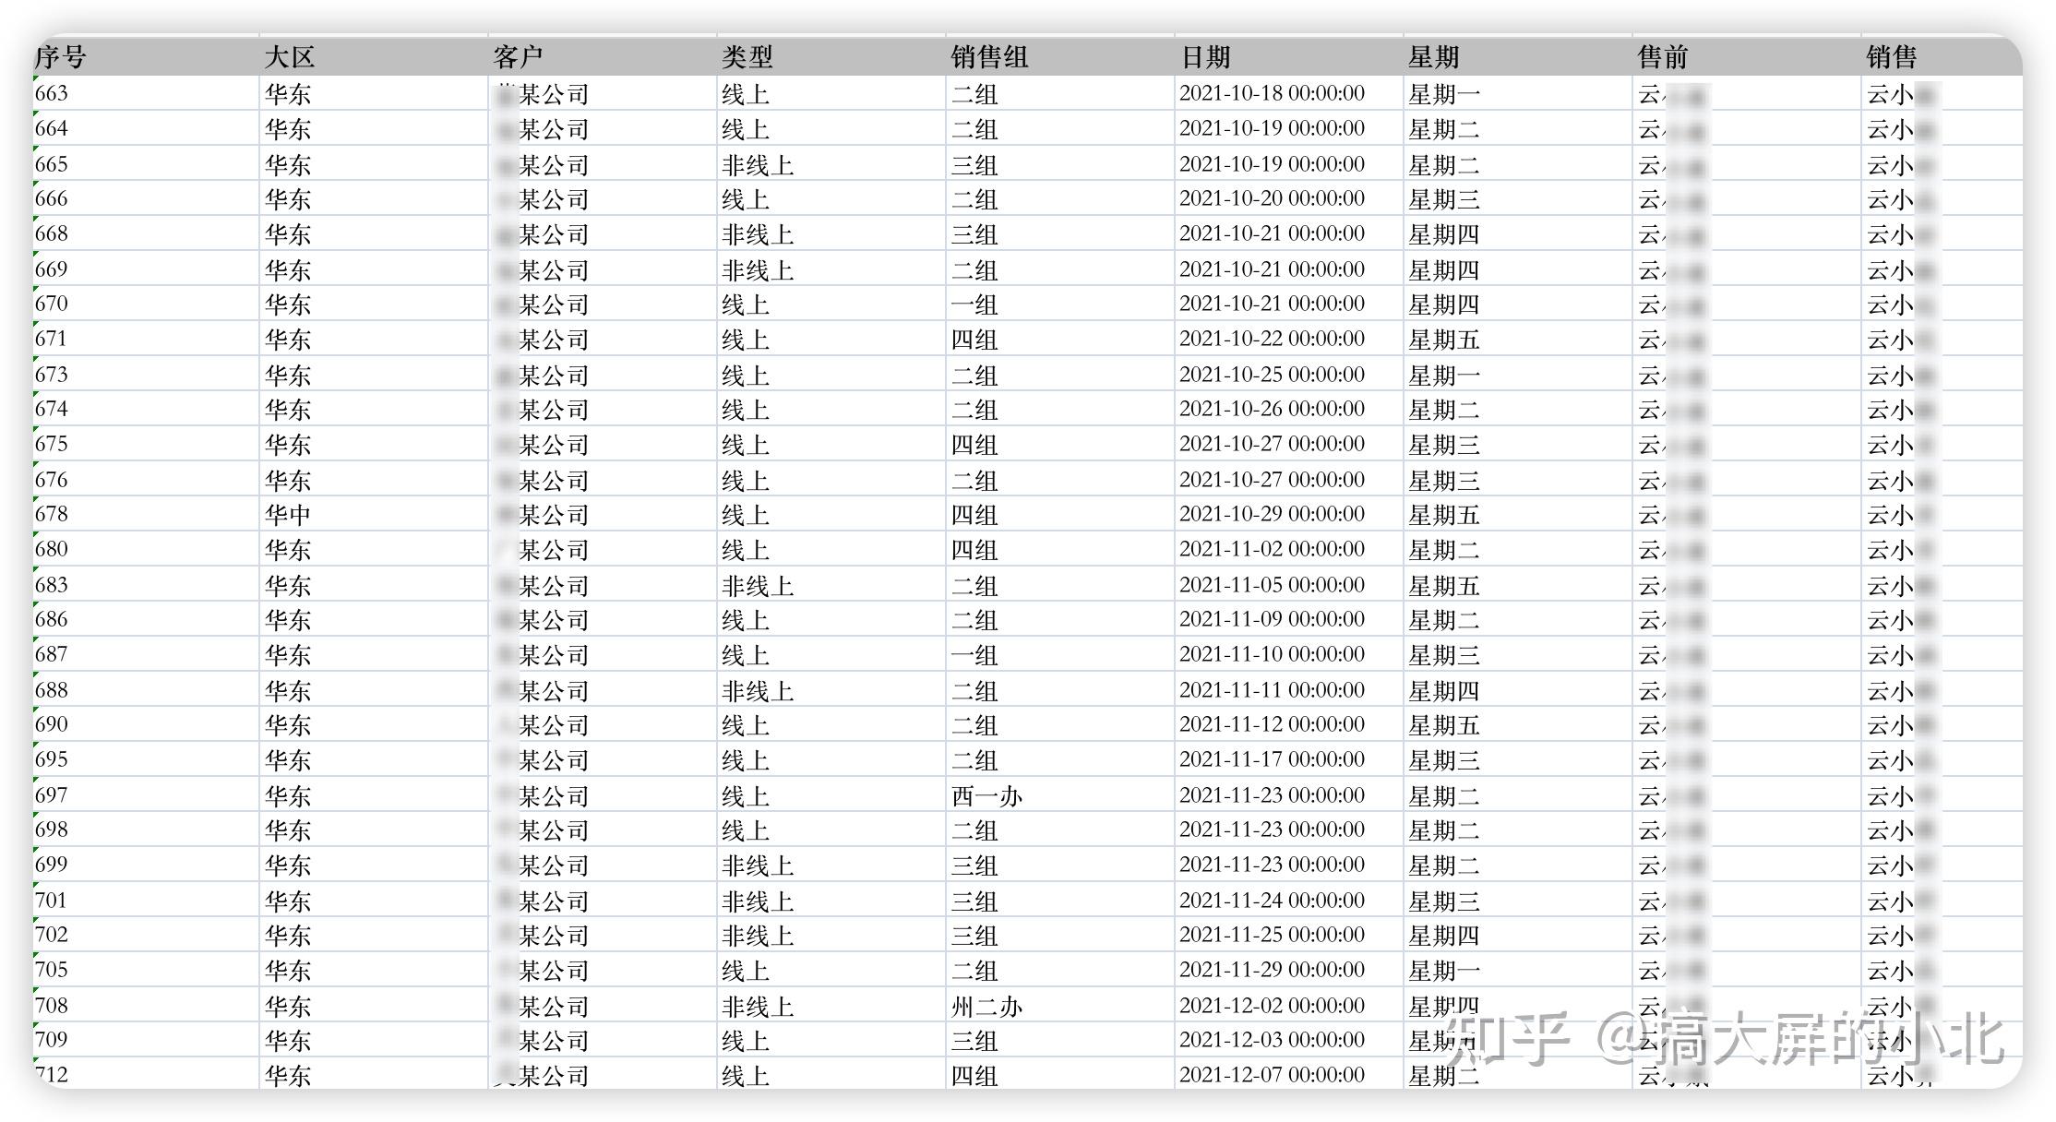
Task: Select date cell 2021-12-07 00:00:00
Action: [1272, 1075]
